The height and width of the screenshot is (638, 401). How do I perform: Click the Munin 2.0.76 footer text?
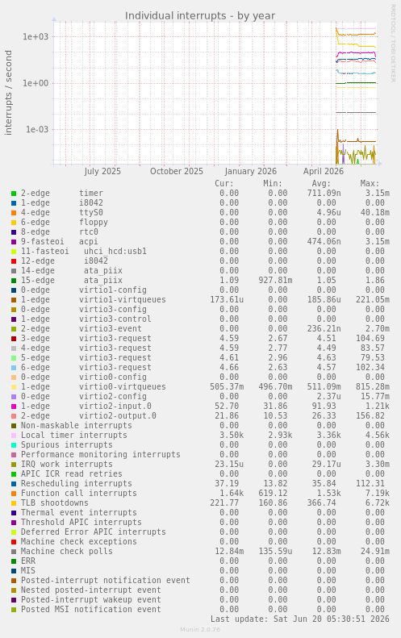200,629
